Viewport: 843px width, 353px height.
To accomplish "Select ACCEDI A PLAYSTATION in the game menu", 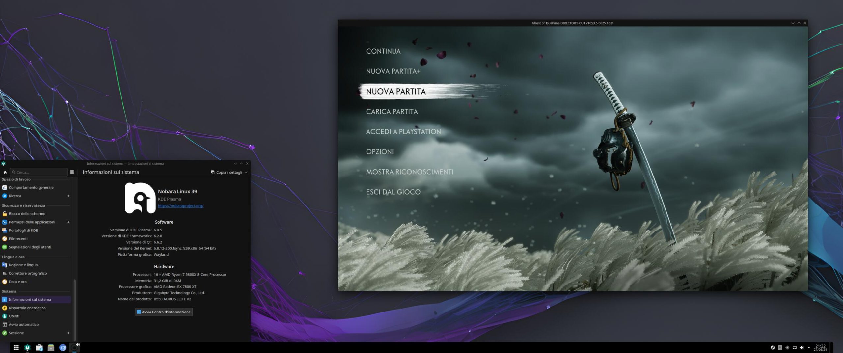I will click(x=403, y=132).
